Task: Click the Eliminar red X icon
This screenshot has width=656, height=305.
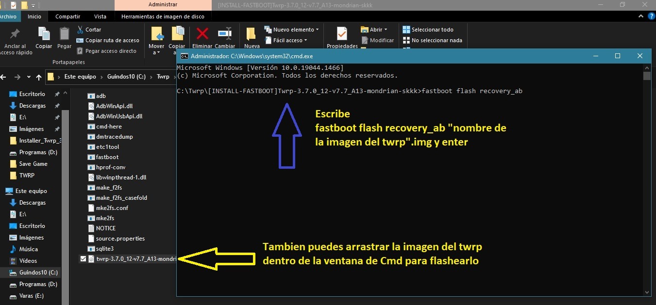Action: point(202,34)
